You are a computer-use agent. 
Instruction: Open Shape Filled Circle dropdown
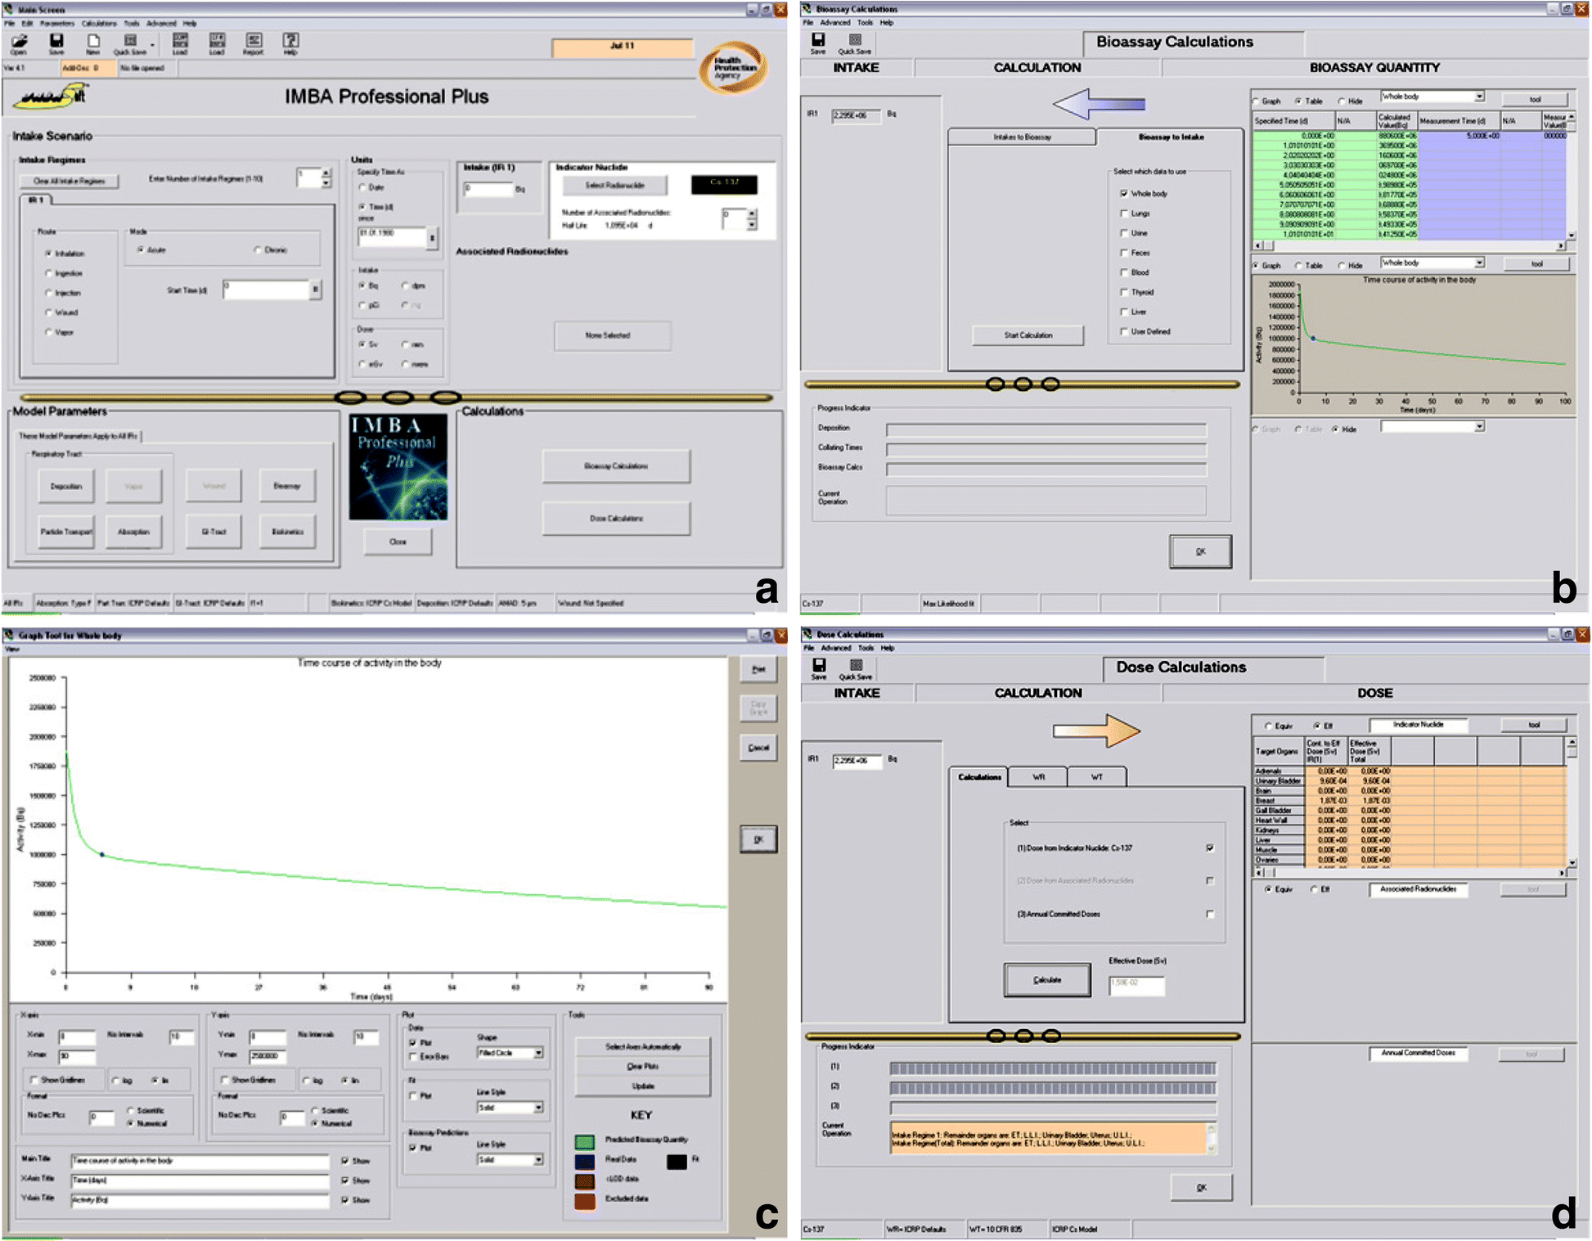click(538, 1053)
